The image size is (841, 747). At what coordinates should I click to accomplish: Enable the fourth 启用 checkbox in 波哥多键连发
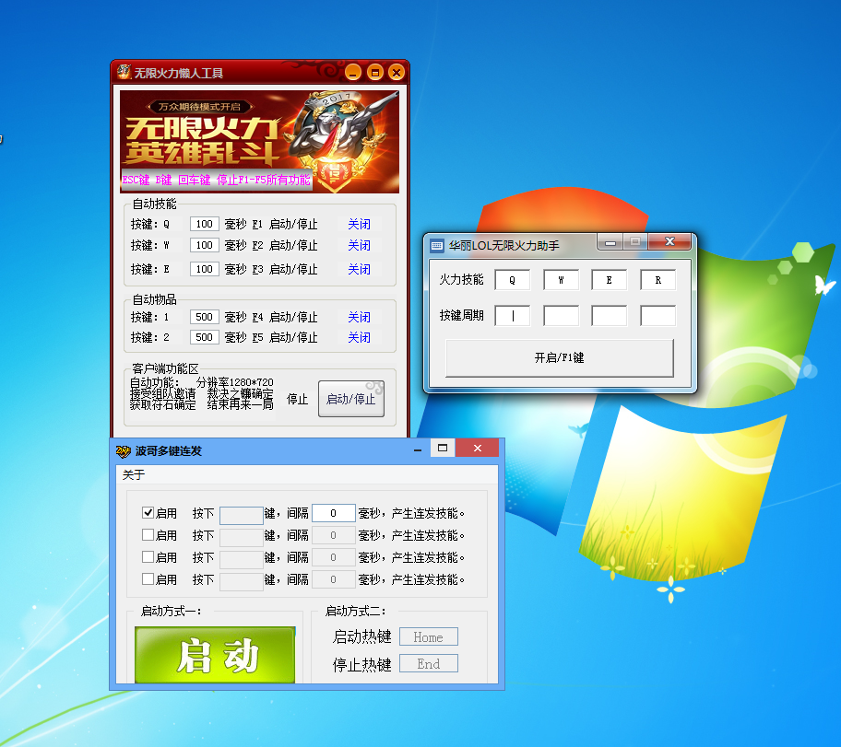[148, 578]
